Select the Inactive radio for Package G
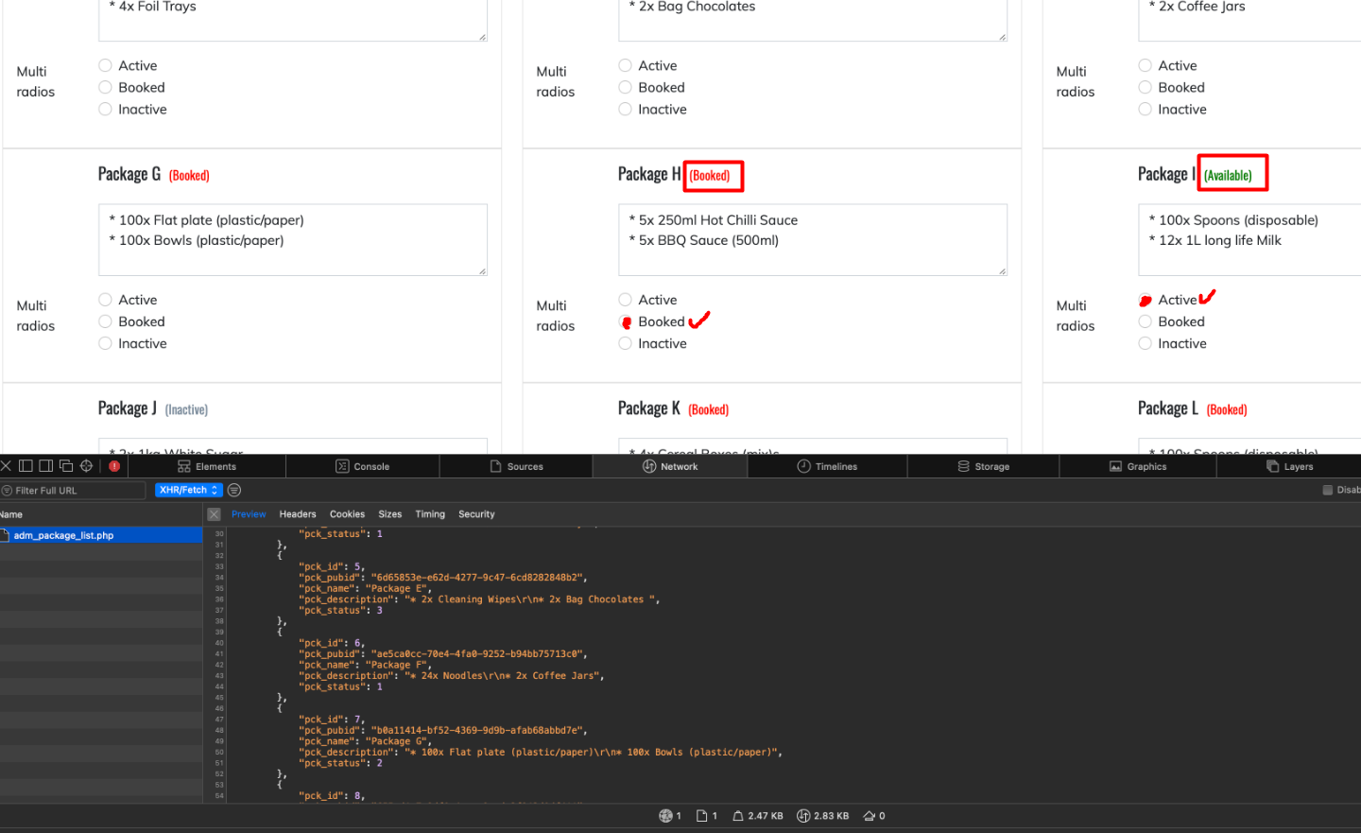This screenshot has width=1361, height=833. click(x=105, y=343)
